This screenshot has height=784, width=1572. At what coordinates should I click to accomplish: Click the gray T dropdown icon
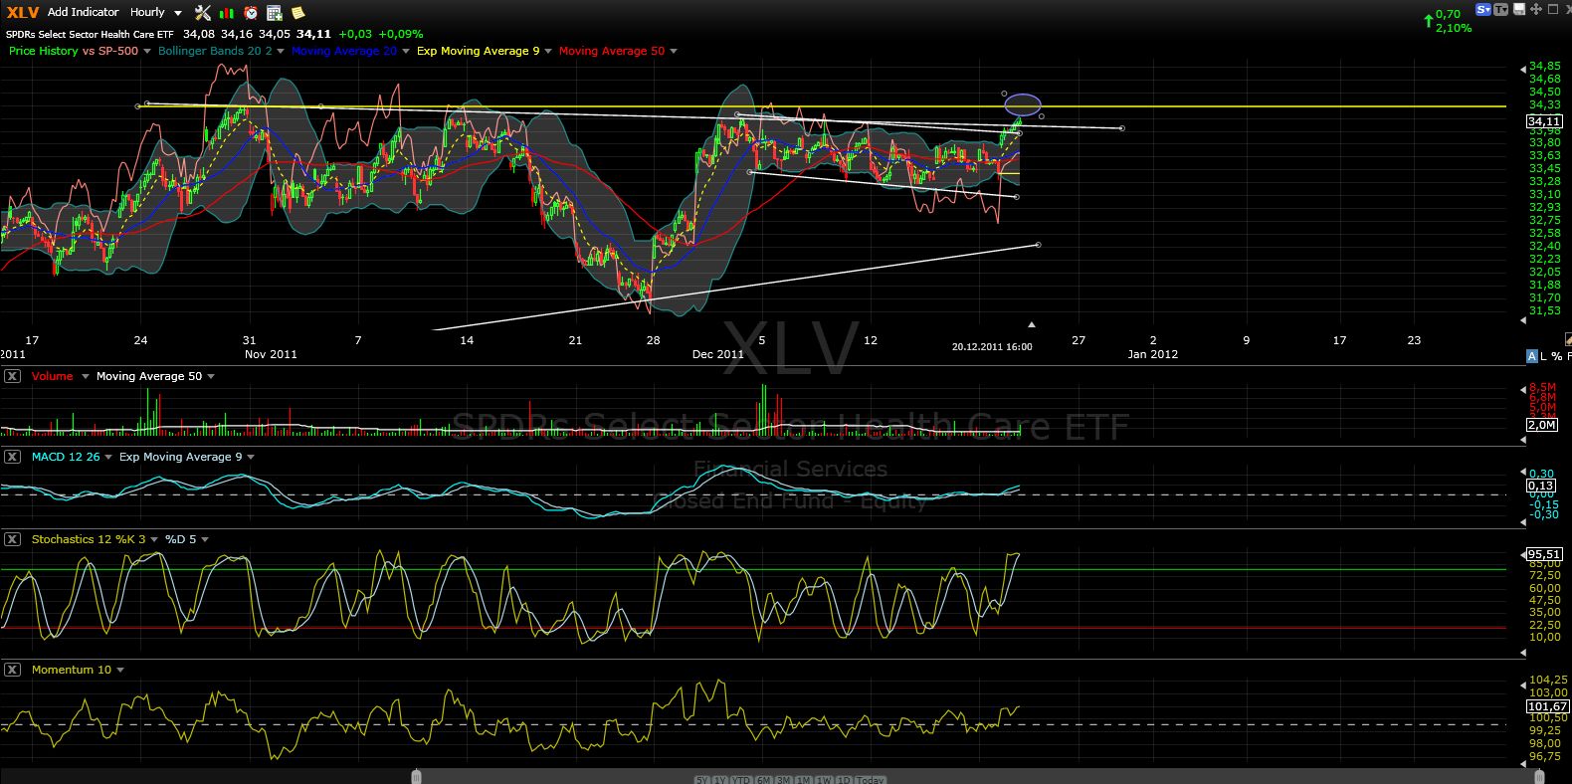pos(1501,9)
